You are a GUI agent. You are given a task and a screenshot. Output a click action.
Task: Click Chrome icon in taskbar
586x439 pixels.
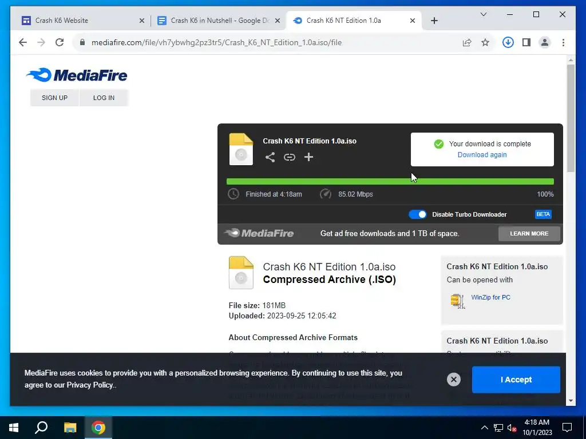98,428
